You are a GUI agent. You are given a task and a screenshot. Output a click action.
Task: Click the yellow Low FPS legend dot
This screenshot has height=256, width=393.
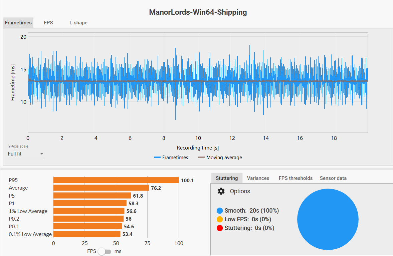(220, 219)
